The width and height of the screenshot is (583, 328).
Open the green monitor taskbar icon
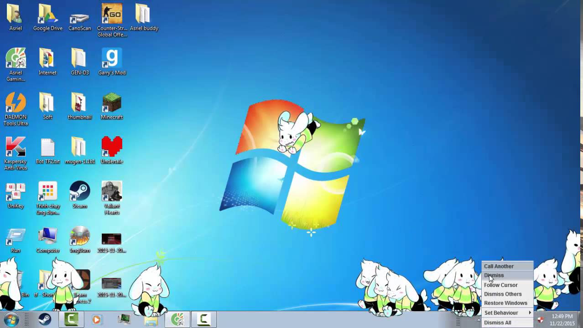pyautogui.click(x=124, y=319)
